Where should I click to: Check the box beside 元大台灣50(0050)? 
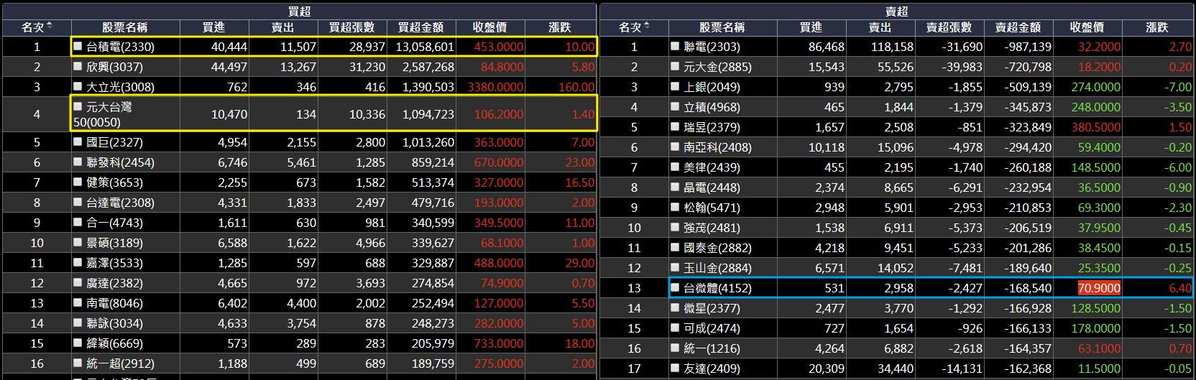click(78, 106)
